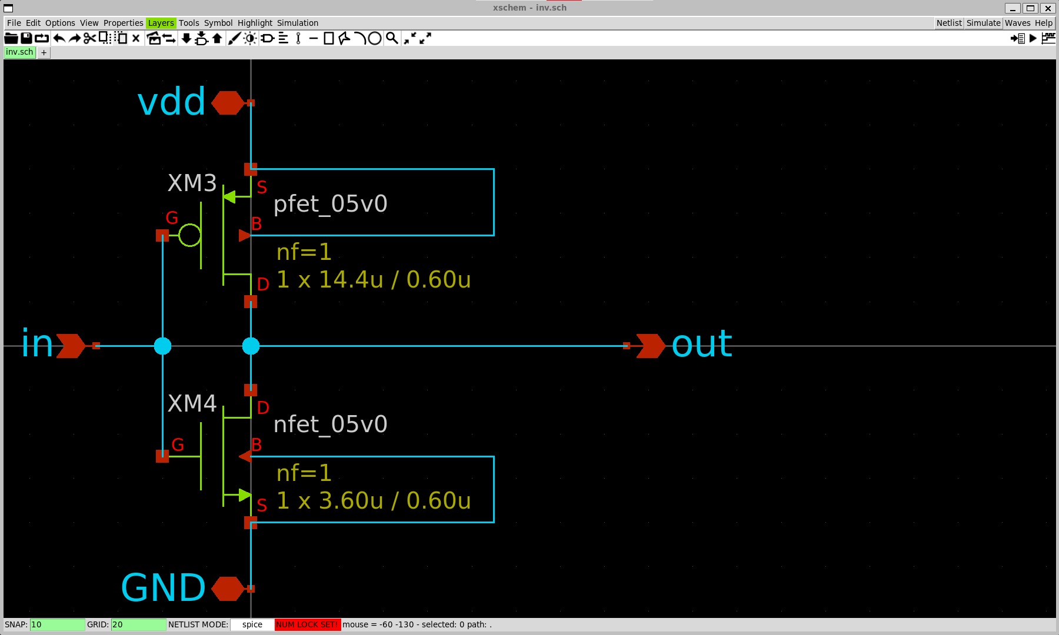Select the Insert rectangle tool icon
The image size is (1059, 635).
click(x=329, y=38)
